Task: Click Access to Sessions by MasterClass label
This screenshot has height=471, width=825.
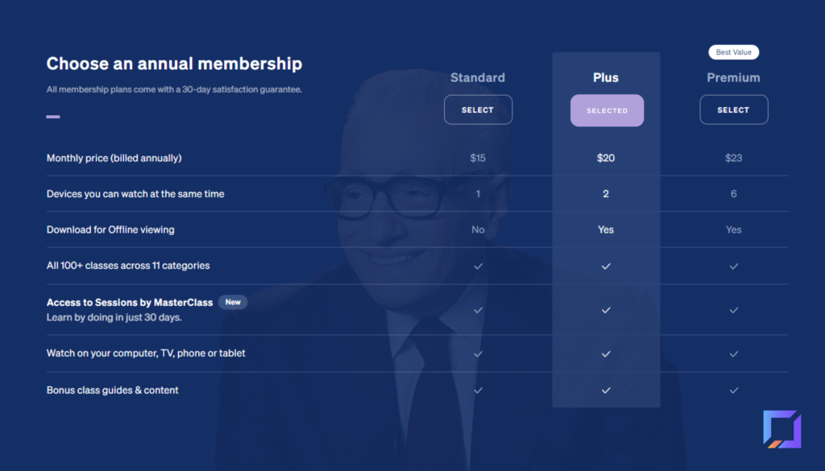Action: 130,302
